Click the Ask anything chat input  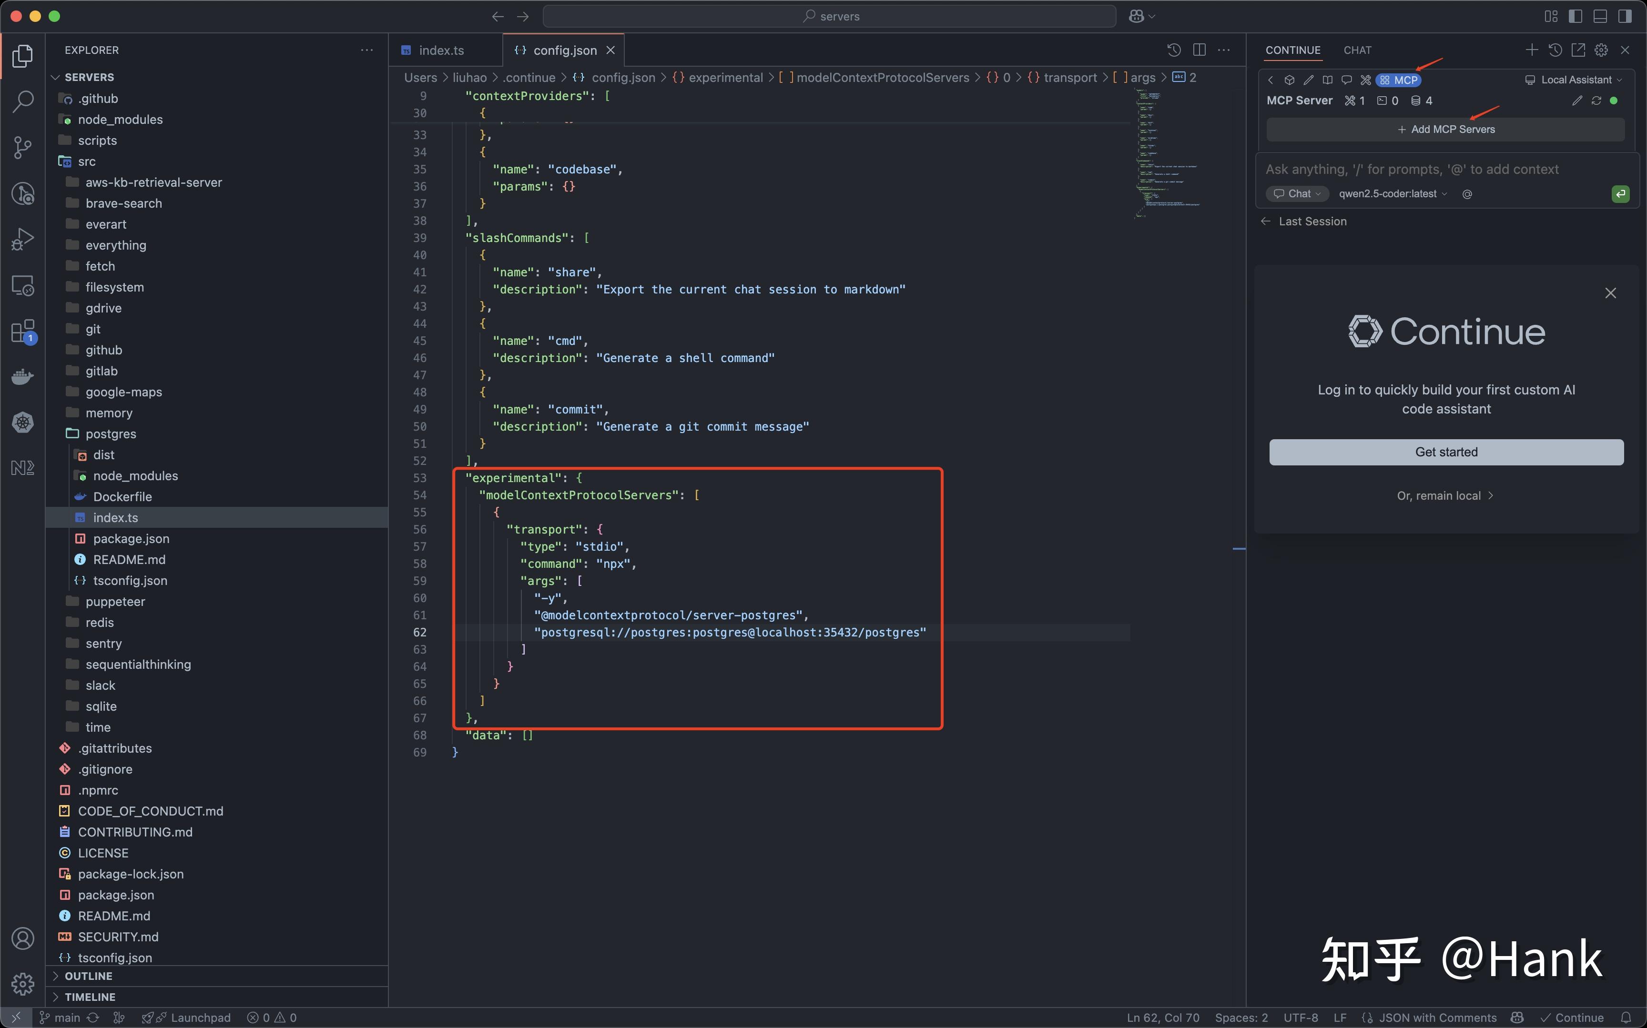pos(1412,169)
